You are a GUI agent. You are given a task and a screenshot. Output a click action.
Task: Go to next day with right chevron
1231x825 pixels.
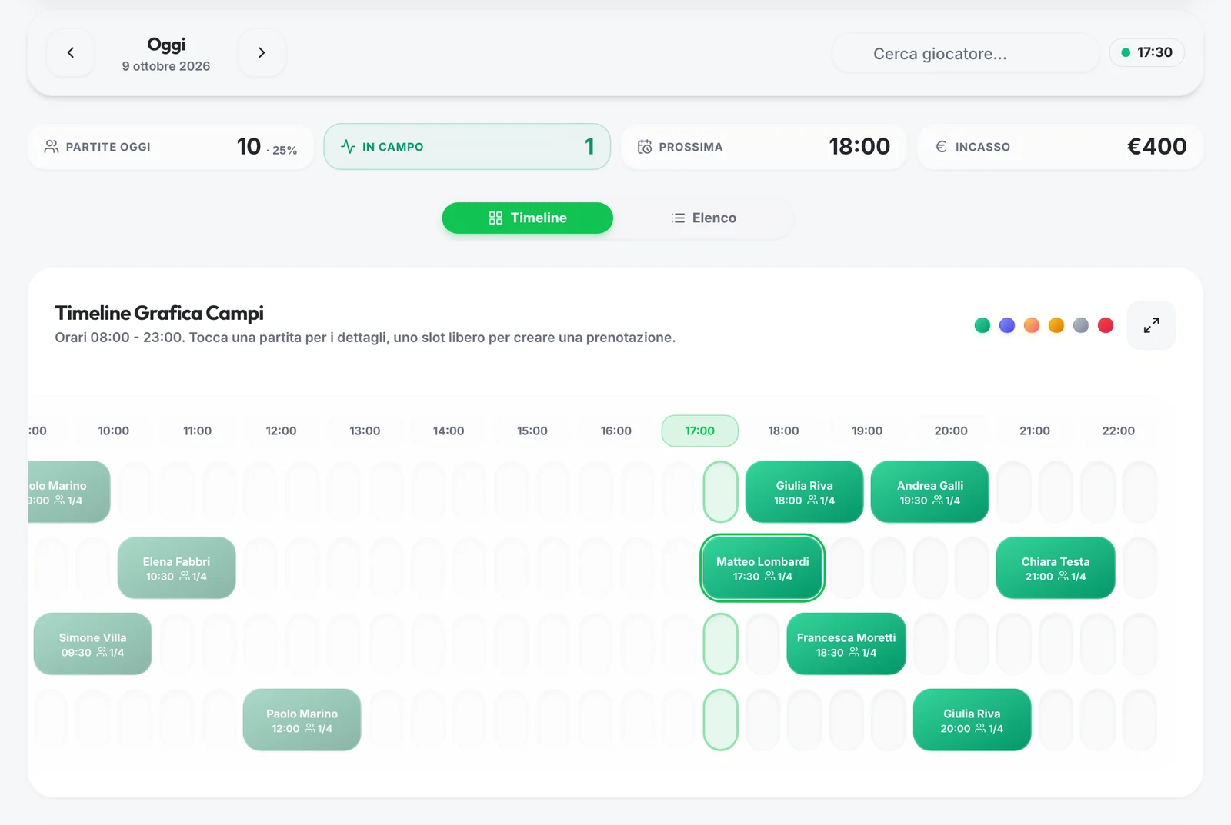262,52
